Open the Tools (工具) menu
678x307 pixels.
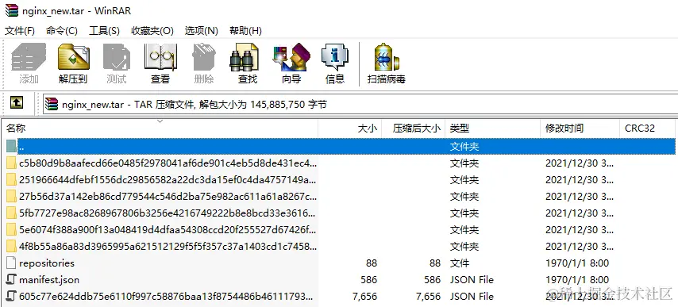(x=104, y=31)
